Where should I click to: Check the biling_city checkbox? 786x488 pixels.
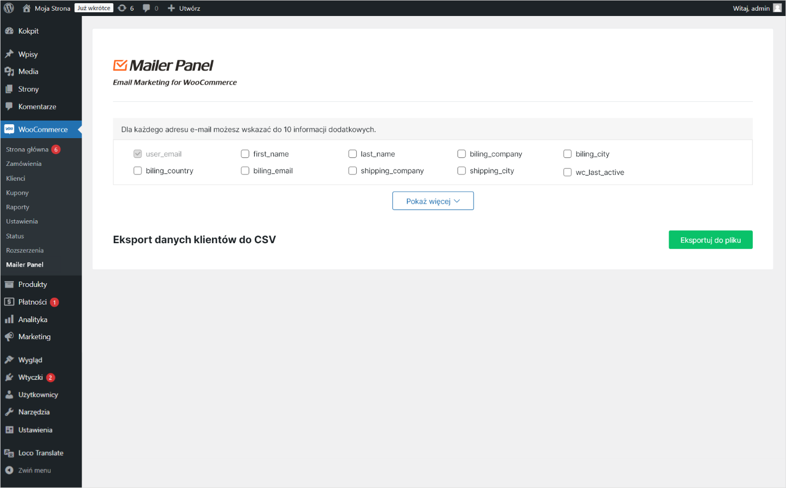coord(568,154)
